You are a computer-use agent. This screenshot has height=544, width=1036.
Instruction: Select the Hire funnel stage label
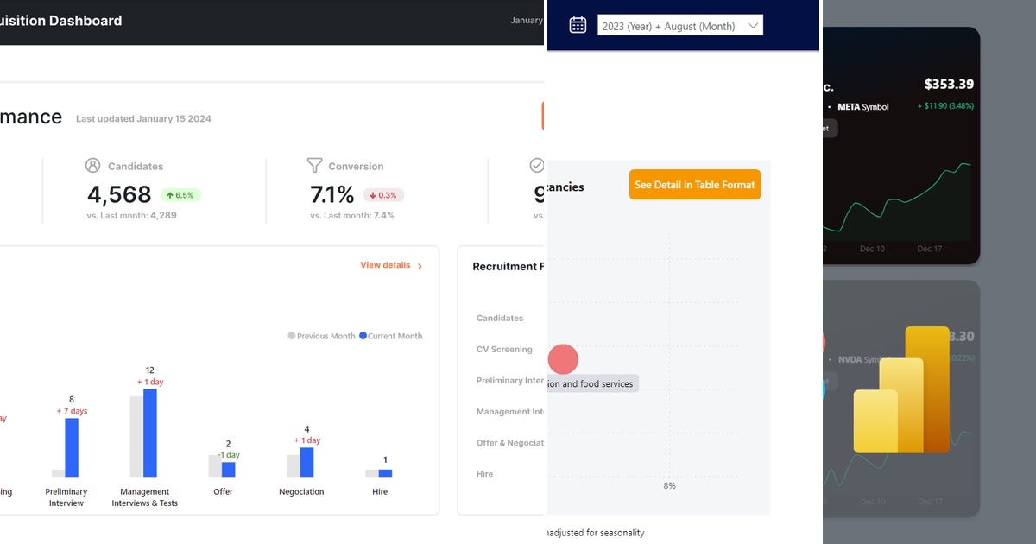coord(484,473)
